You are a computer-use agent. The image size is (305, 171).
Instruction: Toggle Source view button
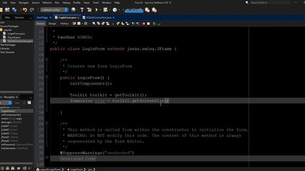pos(40,24)
